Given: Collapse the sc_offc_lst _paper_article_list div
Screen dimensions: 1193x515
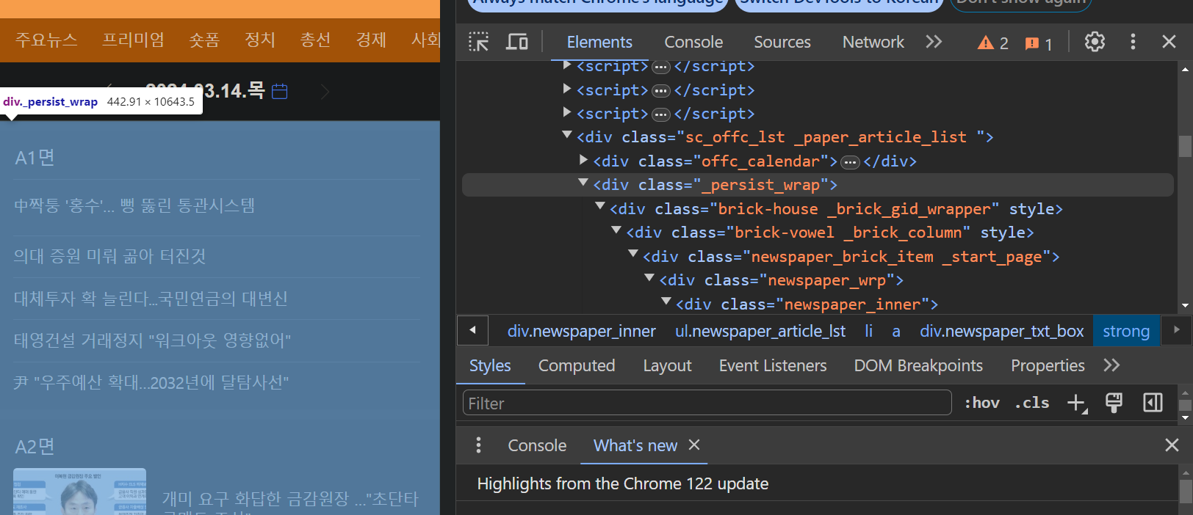Looking at the screenshot, I should (x=567, y=135).
